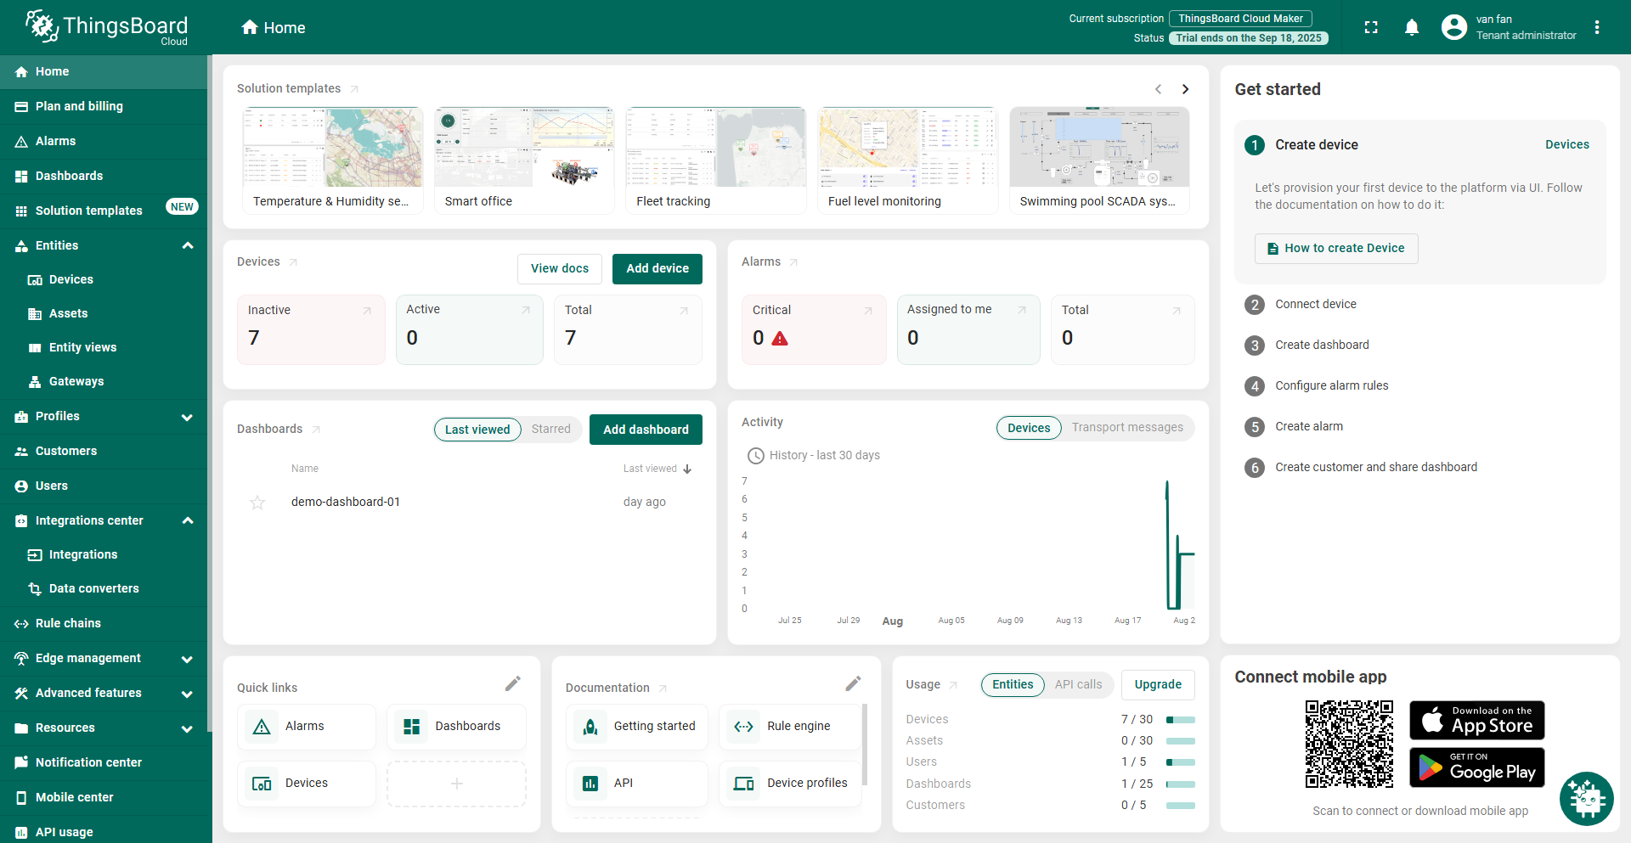Show Entities usage
Screen dimensions: 1631x843
point(1013,685)
